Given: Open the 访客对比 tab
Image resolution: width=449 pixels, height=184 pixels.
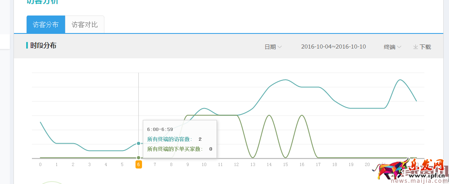Looking at the screenshot, I should [85, 24].
